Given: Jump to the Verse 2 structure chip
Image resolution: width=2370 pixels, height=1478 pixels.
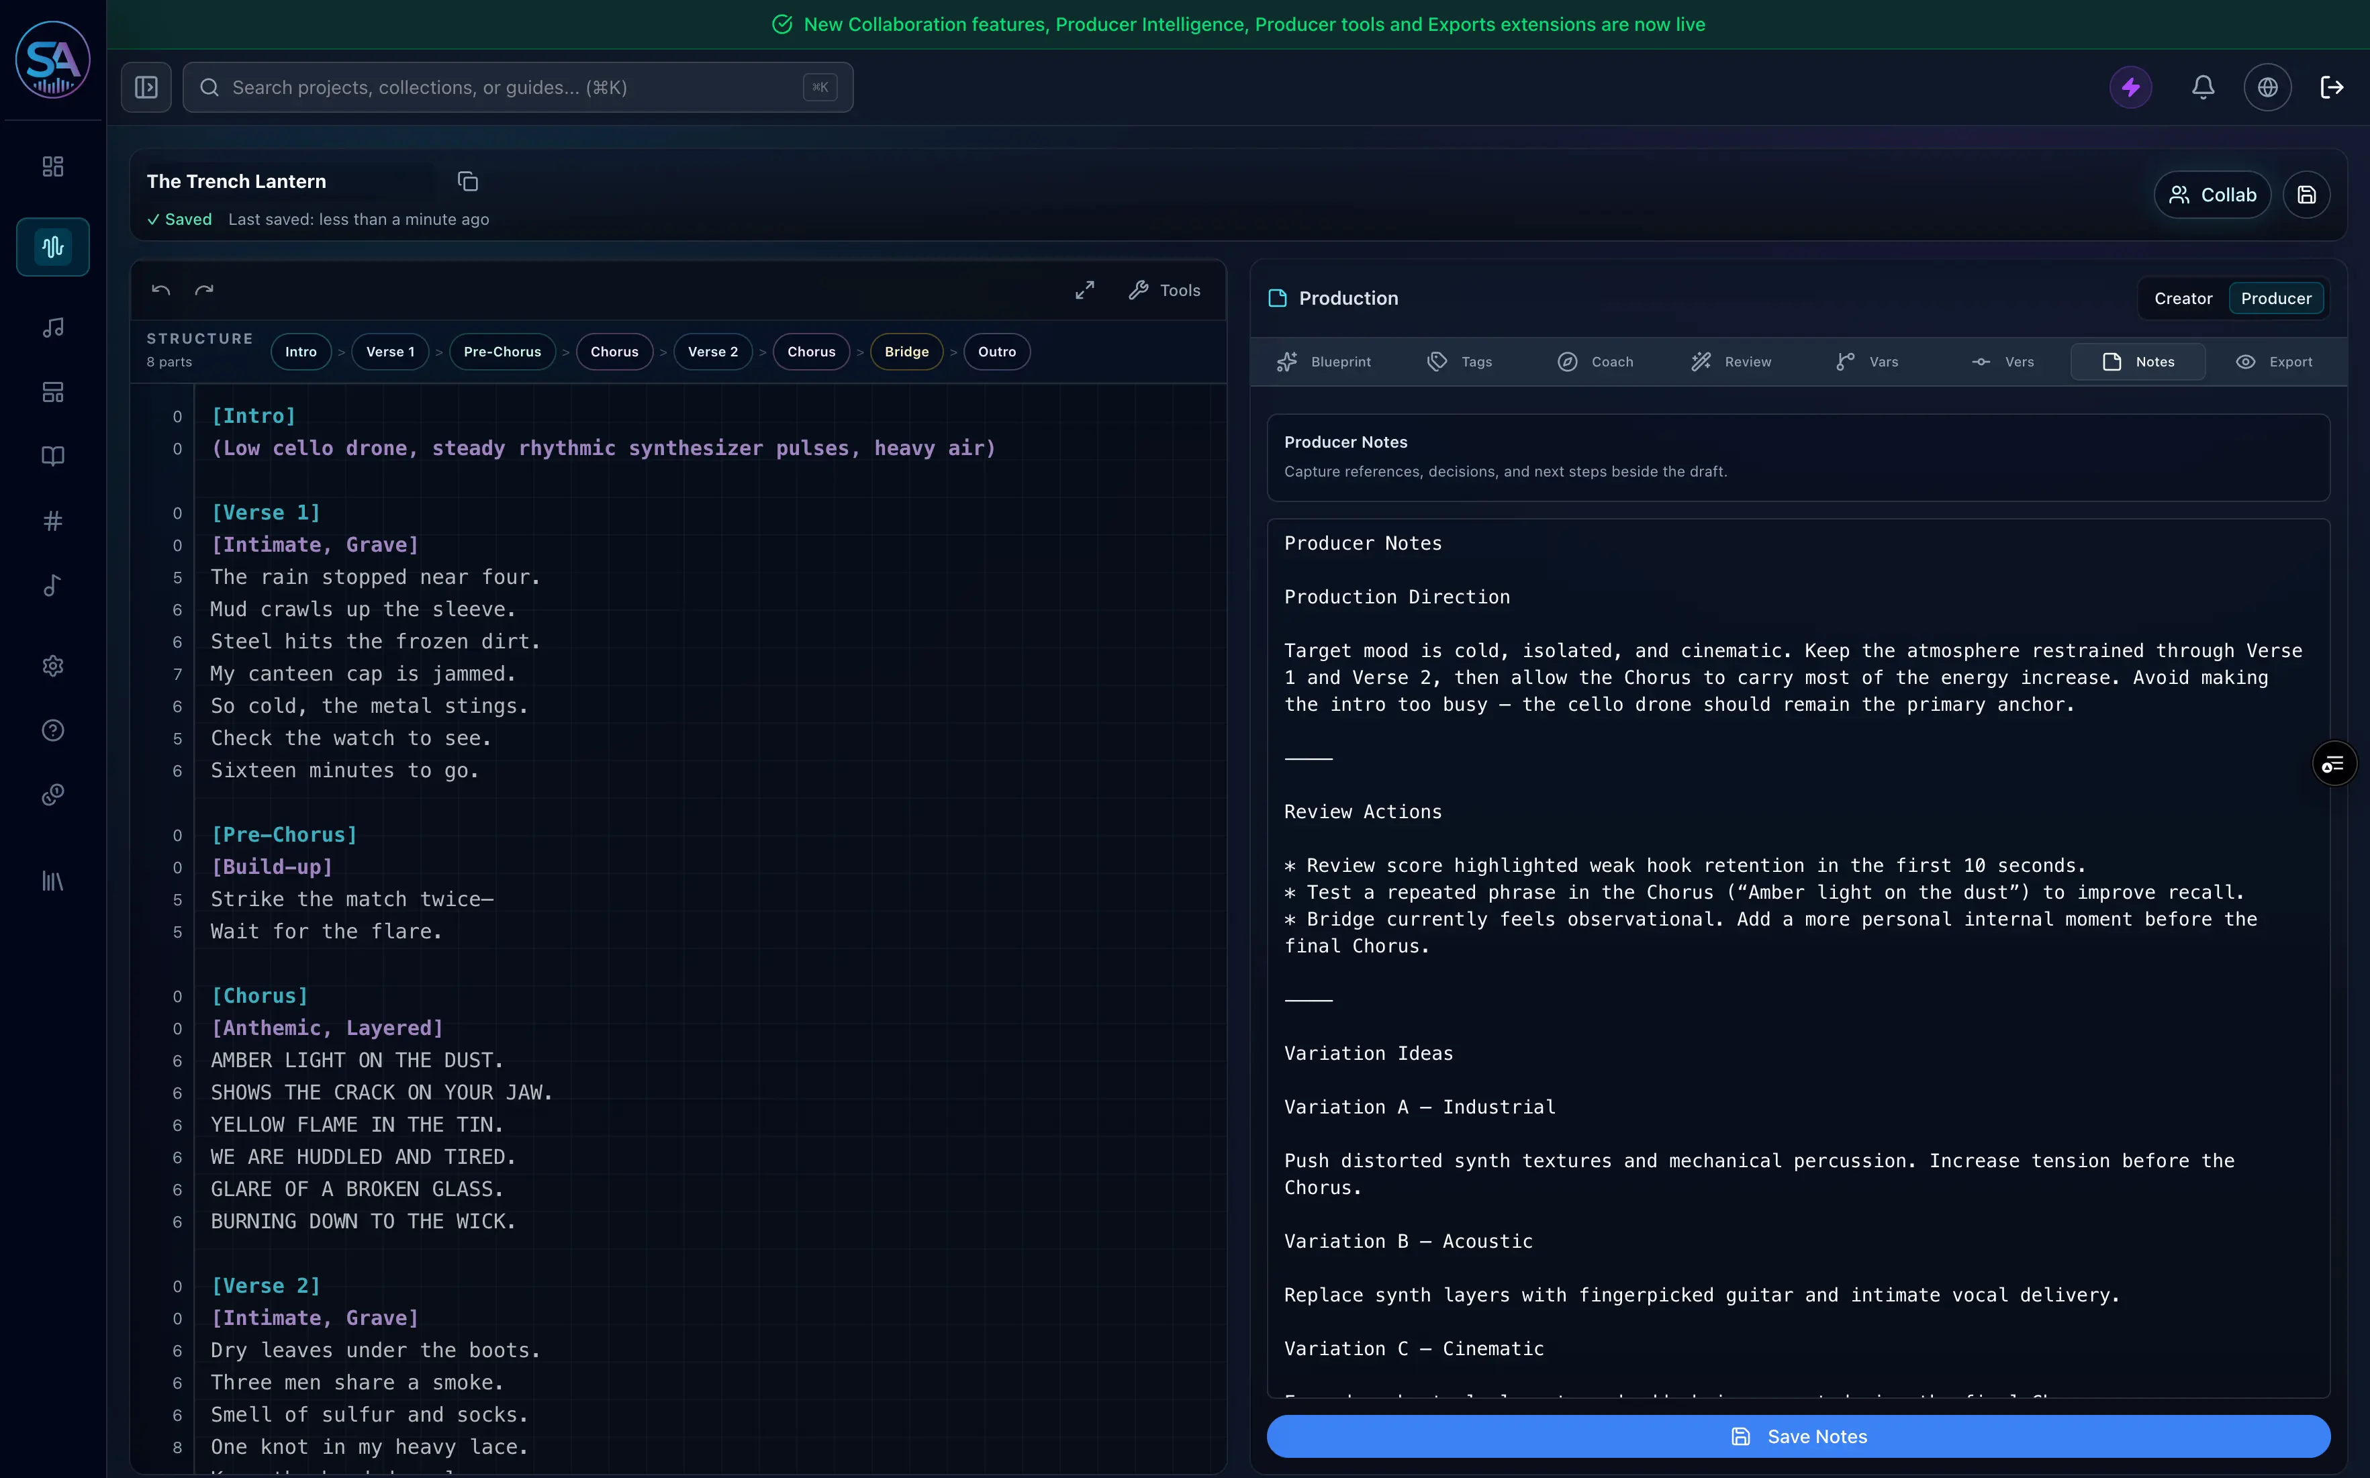Looking at the screenshot, I should click(713, 352).
